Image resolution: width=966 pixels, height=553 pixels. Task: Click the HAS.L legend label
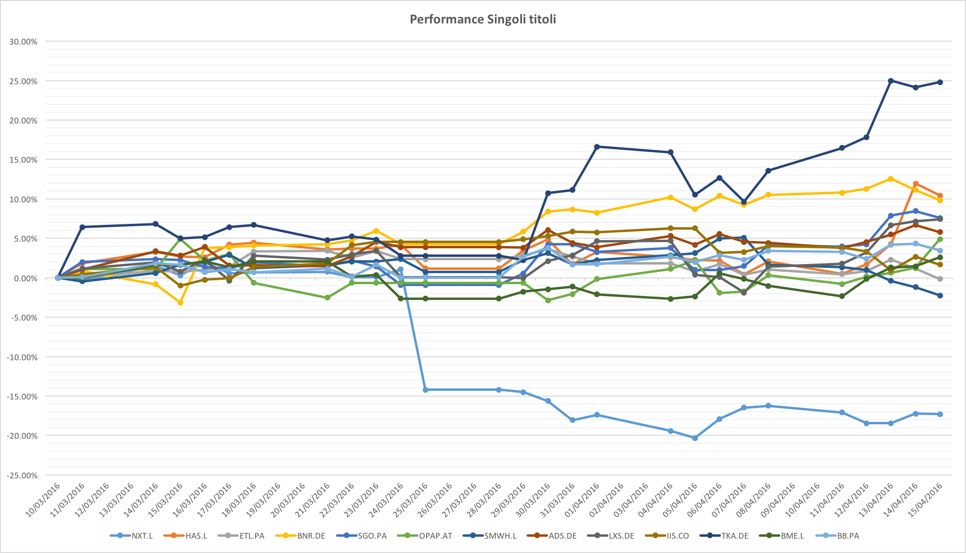click(196, 536)
